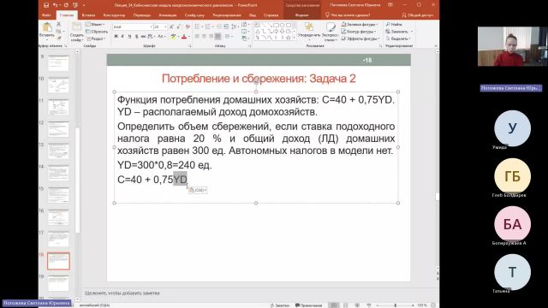548x308 pixels.
Task: Open the font name dropdown
Action: [152, 27]
